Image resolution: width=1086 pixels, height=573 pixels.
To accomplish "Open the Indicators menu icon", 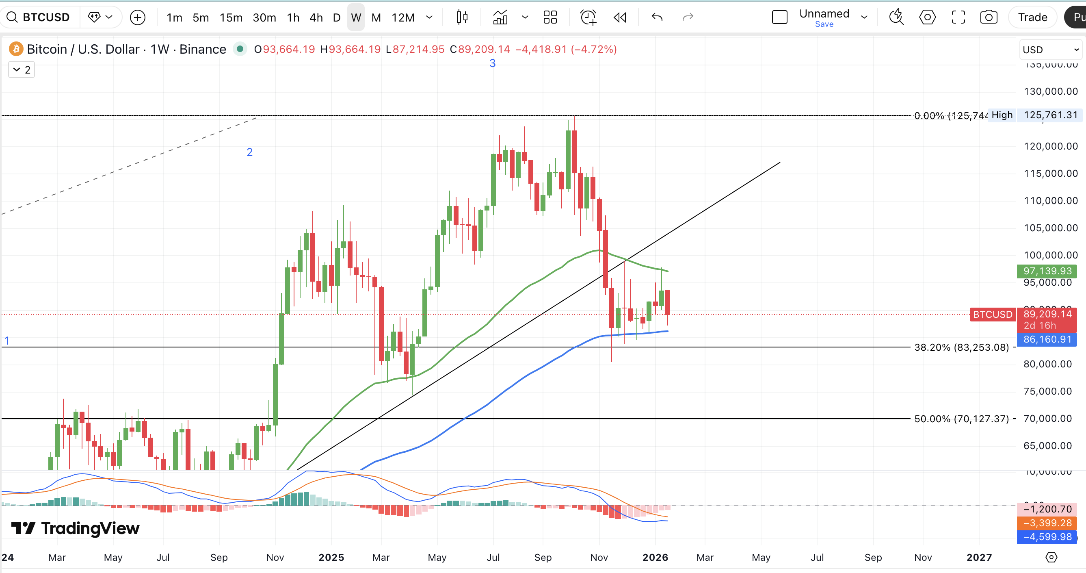I will 500,17.
